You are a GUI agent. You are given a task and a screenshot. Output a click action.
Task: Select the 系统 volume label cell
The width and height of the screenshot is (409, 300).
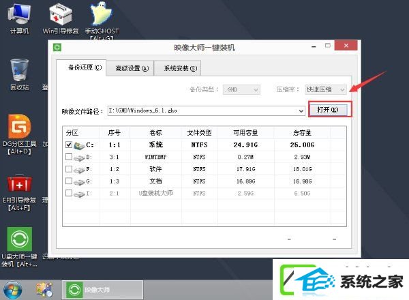click(155, 145)
